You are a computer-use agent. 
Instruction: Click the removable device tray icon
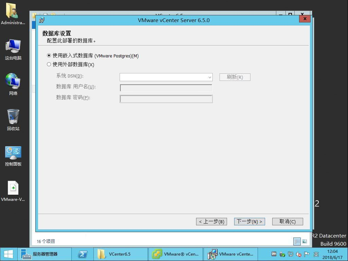[282, 254]
